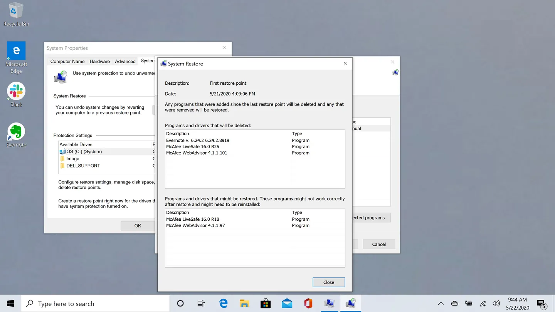Select McAfee WebAdvisor 4.1.1.101 row

tap(255, 153)
